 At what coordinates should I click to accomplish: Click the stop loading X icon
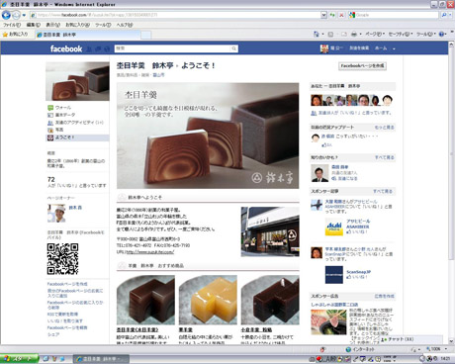[341, 15]
